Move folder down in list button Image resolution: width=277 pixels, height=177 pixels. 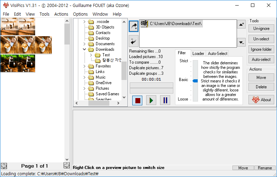tap(241, 42)
